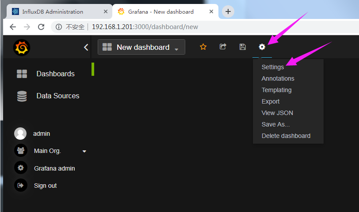Image resolution: width=359 pixels, height=212 pixels.
Task: Click the green row handle bar
Action: (x=93, y=69)
